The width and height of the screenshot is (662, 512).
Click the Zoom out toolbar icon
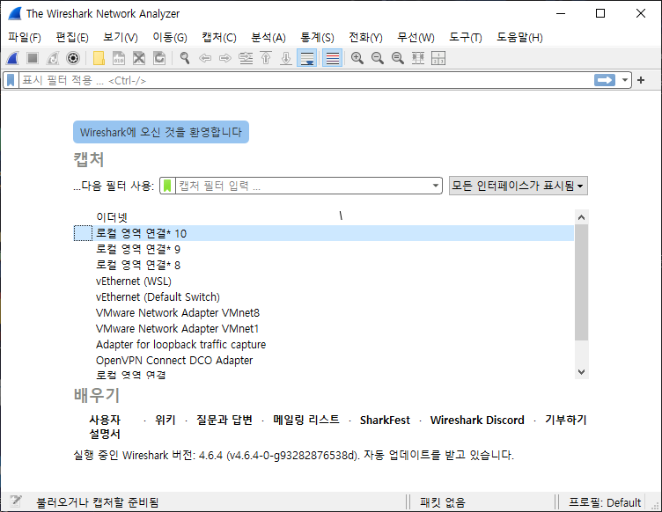point(378,58)
